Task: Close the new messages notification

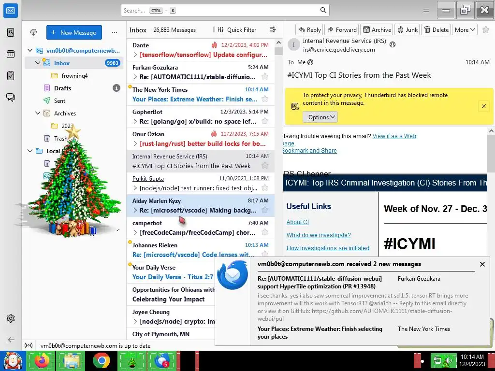Action: point(482,264)
